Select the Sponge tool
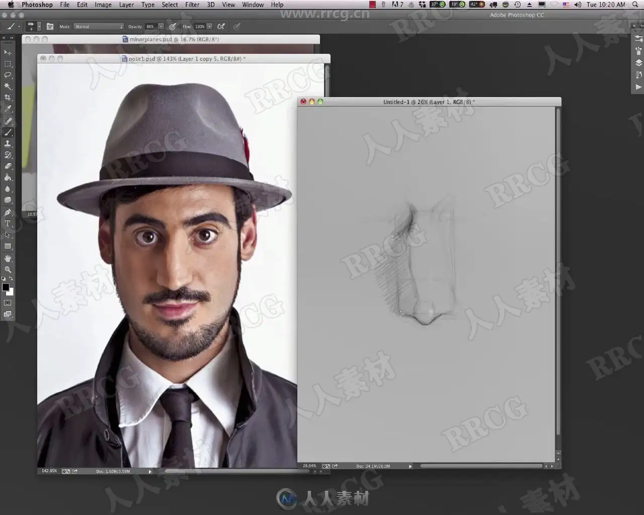Viewport: 644px width, 515px height. (x=8, y=200)
